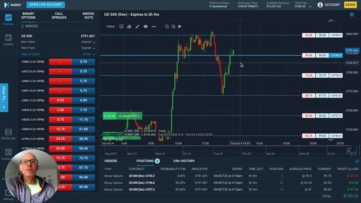Open the Positions tab
Viewport: 361px width, 203px height.
pyautogui.click(x=145, y=161)
